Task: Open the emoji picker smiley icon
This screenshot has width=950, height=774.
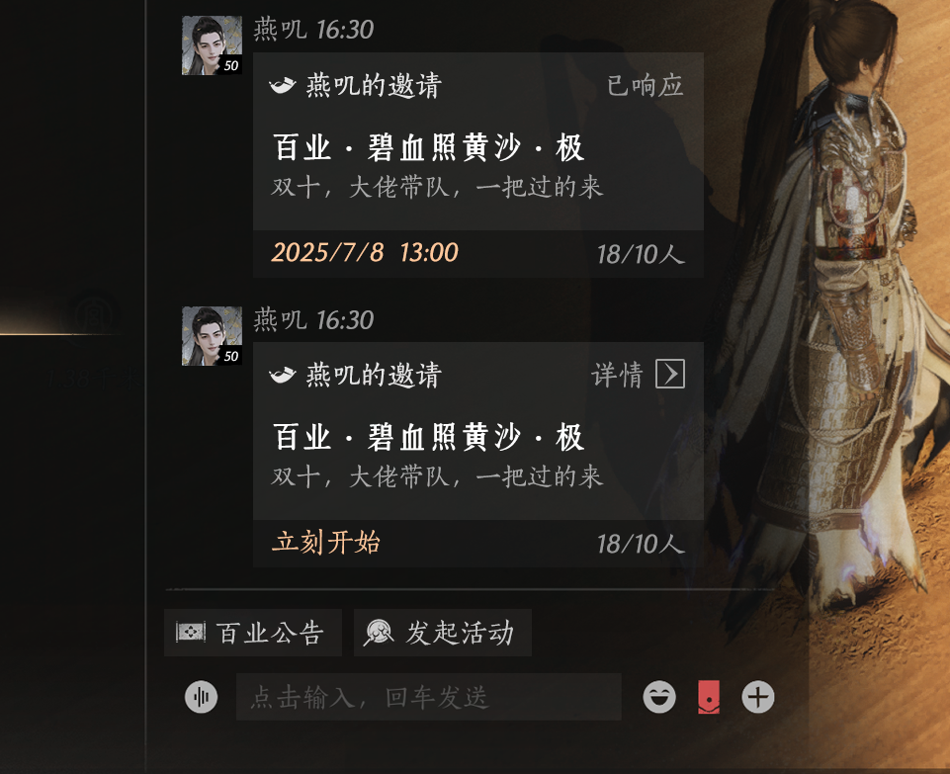Action: pos(659,697)
